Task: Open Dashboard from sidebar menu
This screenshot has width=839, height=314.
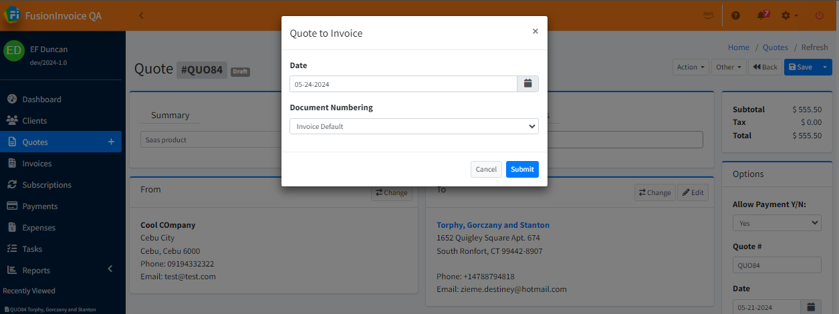Action: click(x=41, y=100)
